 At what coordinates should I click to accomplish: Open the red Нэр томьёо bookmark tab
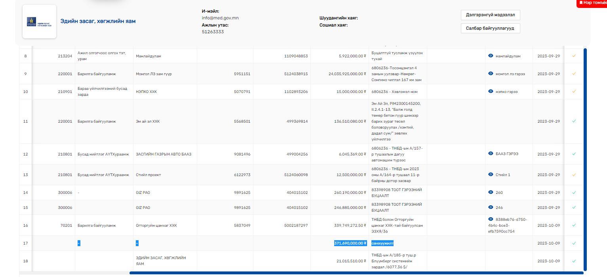592,3
